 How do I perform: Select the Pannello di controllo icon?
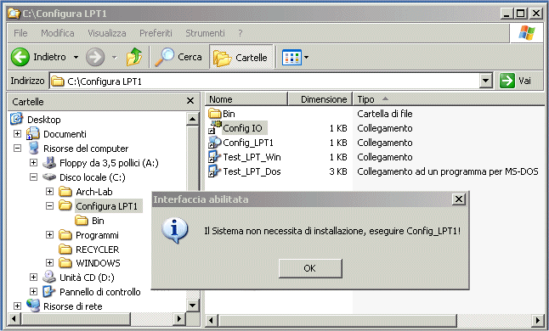(x=49, y=291)
